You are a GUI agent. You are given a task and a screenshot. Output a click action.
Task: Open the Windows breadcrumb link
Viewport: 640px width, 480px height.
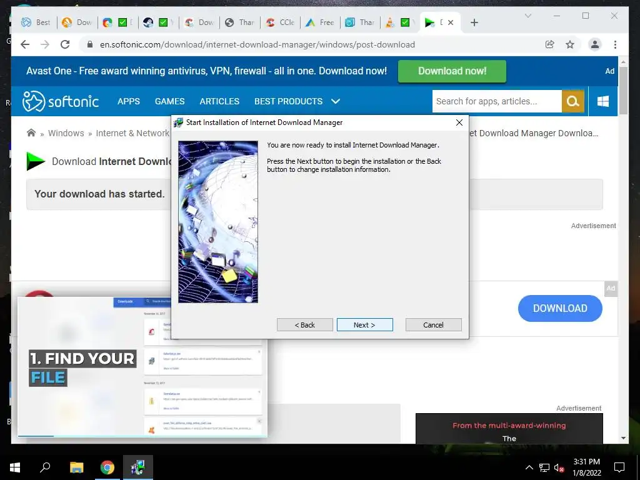tap(66, 133)
